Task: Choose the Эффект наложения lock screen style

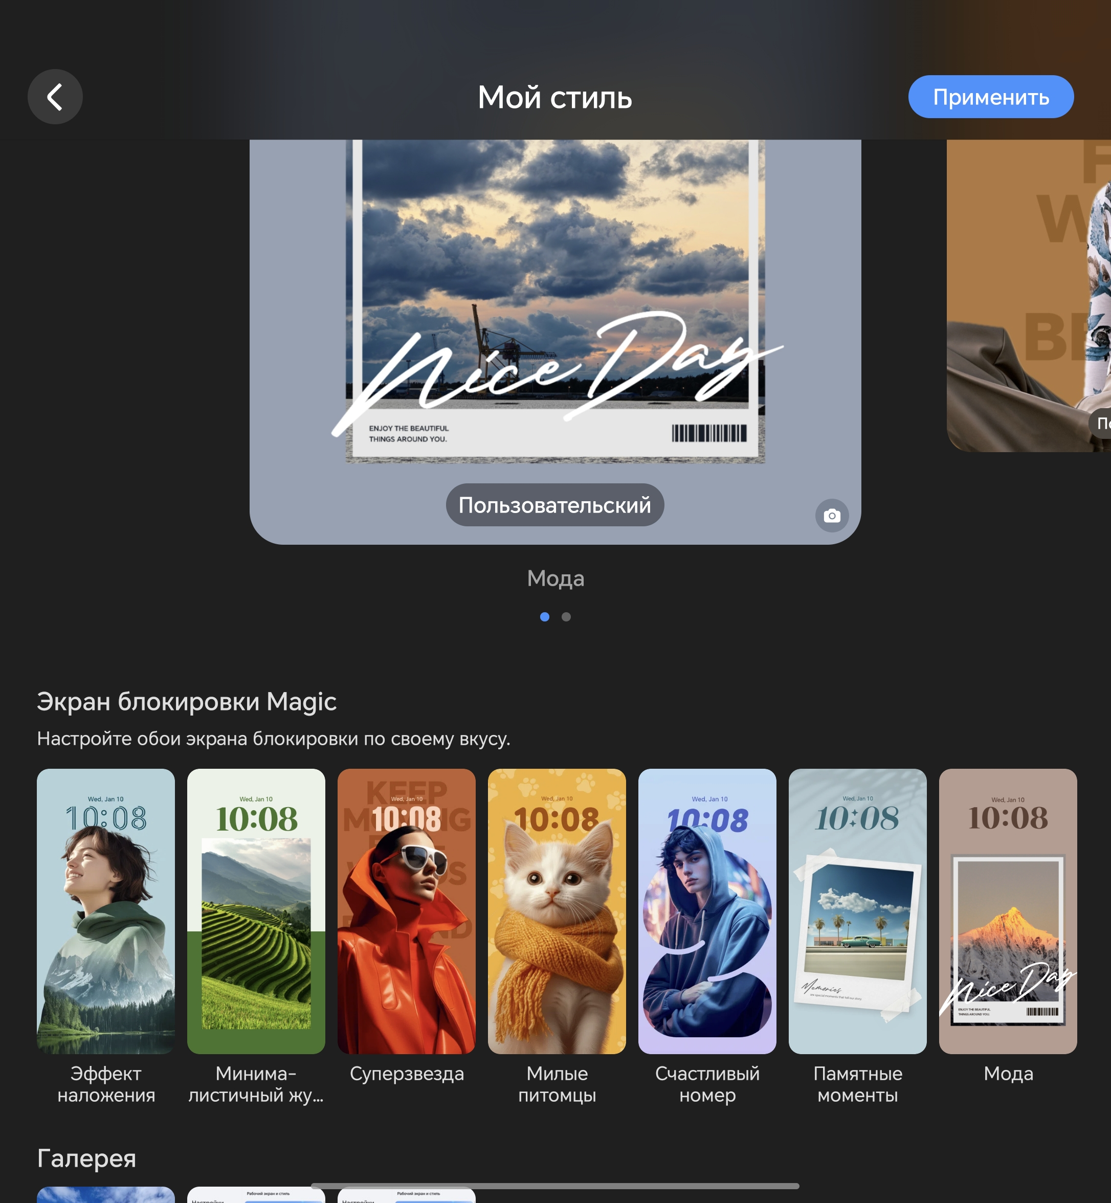Action: 106,911
